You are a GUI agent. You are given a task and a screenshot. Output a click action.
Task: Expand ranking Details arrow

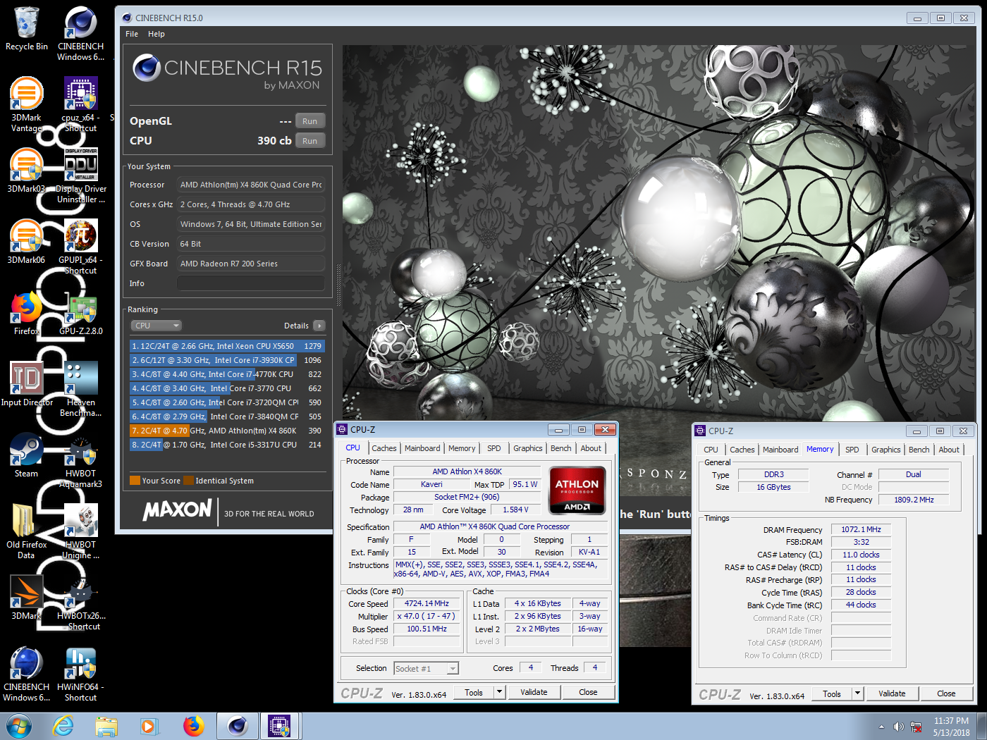[319, 326]
